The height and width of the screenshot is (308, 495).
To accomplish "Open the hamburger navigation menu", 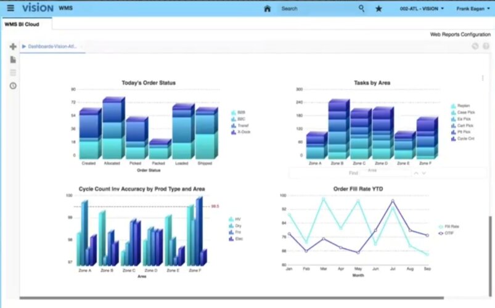I will [x=10, y=8].
